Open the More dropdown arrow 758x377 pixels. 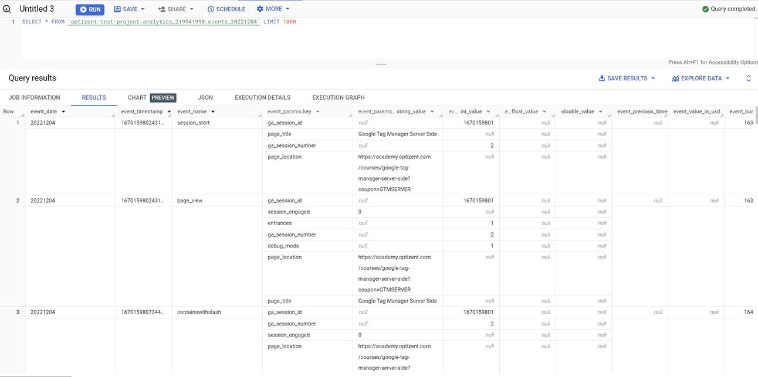tap(286, 8)
